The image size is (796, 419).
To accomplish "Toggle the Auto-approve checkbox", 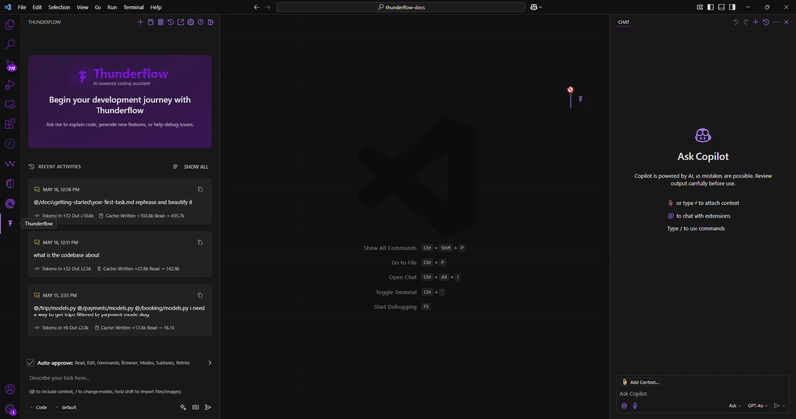I will (x=30, y=363).
